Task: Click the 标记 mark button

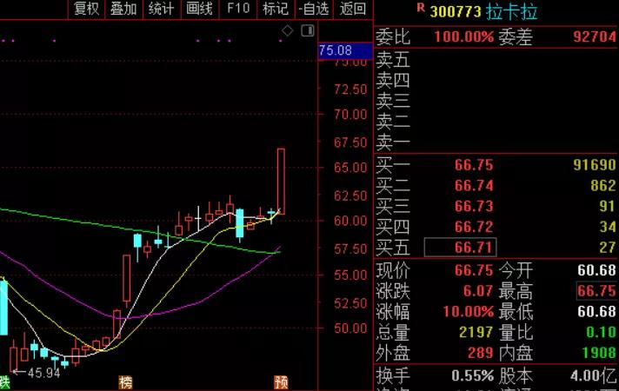Action: click(276, 9)
